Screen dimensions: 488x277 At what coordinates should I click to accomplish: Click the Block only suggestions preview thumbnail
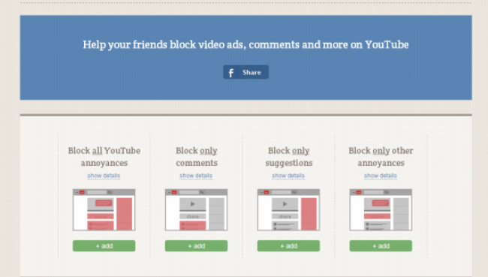pos(288,209)
